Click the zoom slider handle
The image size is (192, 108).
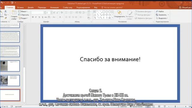(x=175, y=106)
